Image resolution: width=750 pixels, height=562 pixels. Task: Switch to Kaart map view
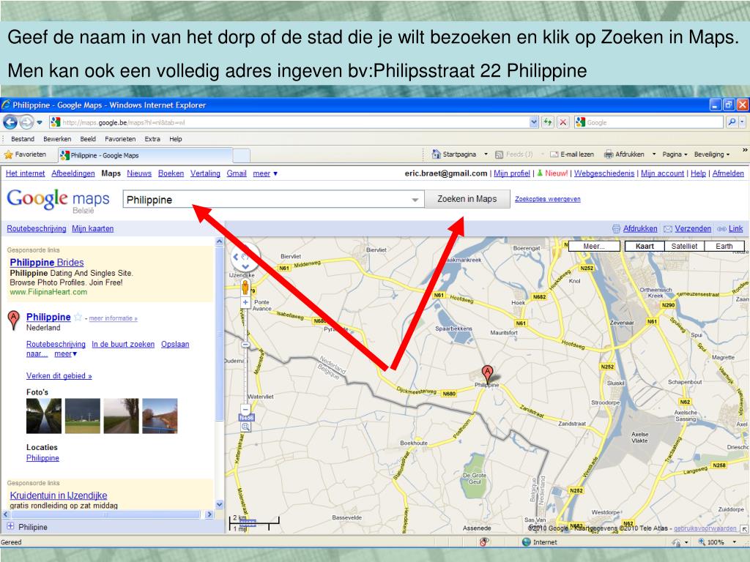(645, 246)
